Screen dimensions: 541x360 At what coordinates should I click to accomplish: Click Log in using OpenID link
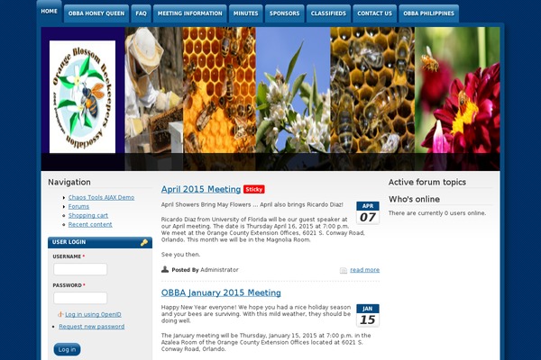93,314
